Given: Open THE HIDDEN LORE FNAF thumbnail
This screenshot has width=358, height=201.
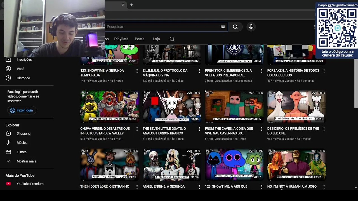Looking at the screenshot, I should [109, 164].
